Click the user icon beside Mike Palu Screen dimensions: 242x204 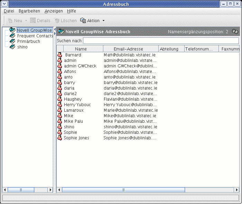[60, 121]
